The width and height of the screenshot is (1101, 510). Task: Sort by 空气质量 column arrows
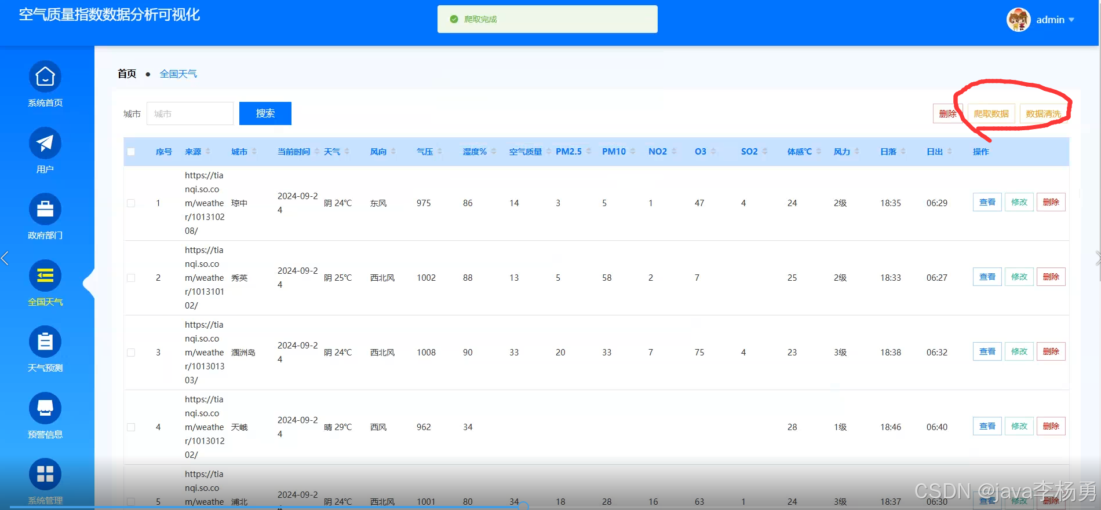pyautogui.click(x=548, y=152)
